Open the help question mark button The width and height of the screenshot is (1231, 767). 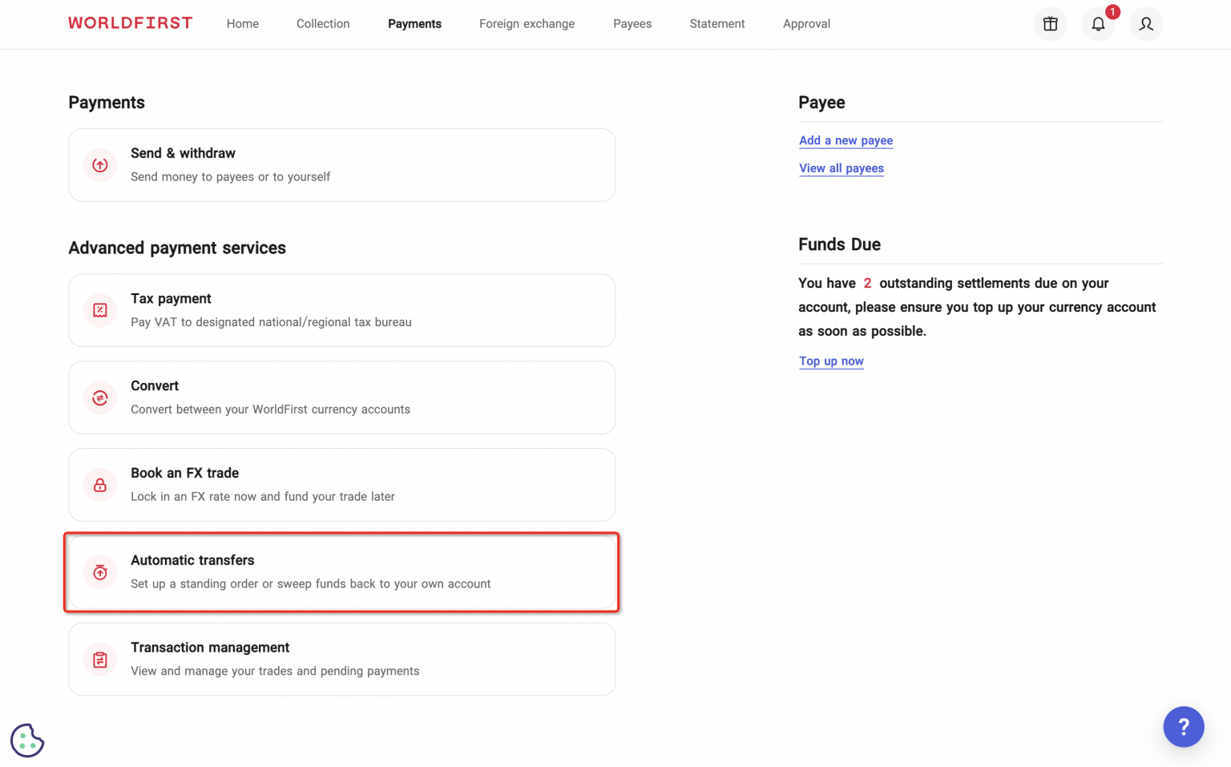tap(1184, 726)
